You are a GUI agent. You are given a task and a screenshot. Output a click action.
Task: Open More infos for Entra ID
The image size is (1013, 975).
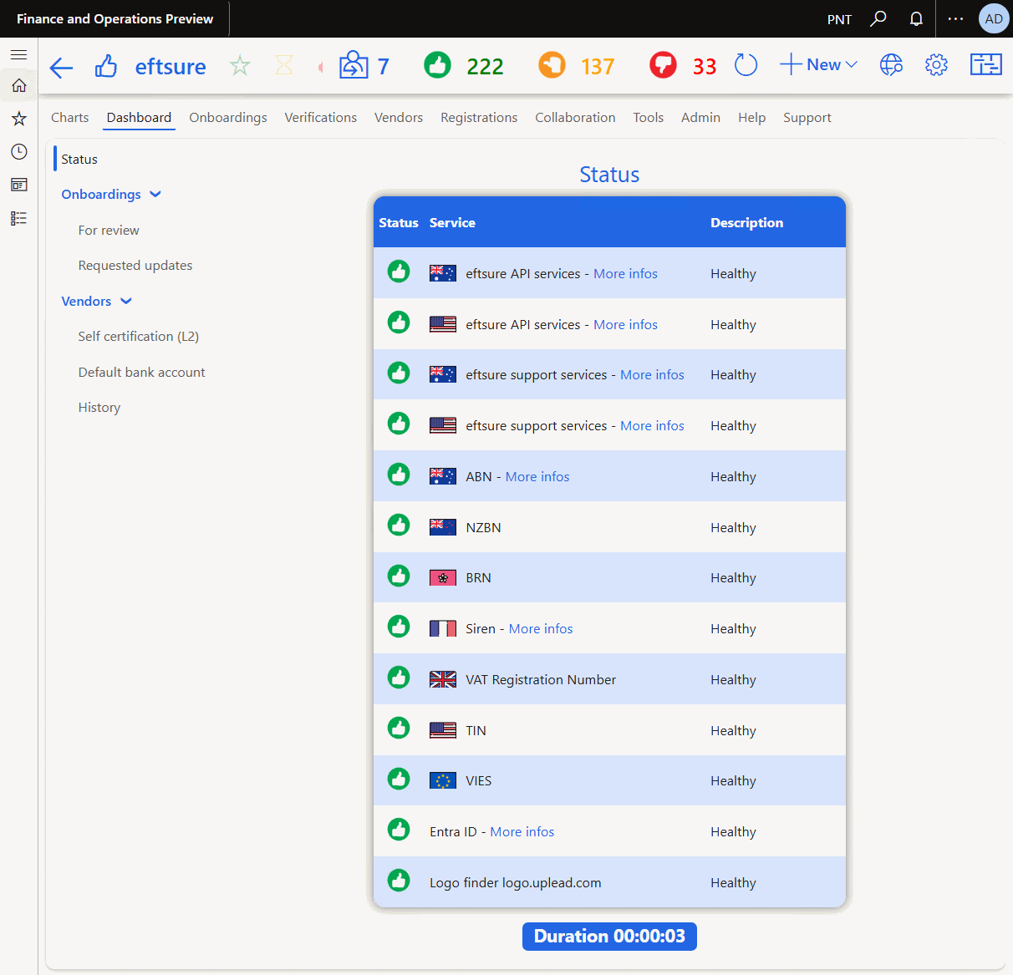click(522, 832)
